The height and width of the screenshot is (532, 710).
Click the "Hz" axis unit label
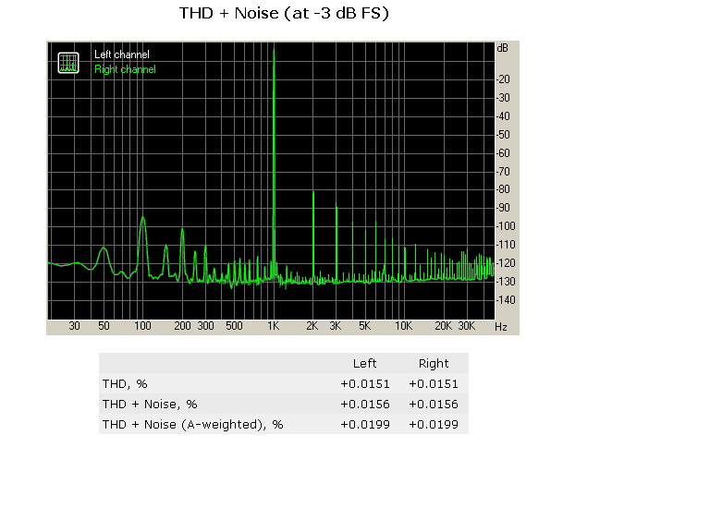[x=501, y=327]
